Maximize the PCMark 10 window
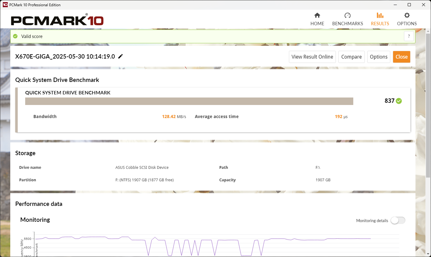This screenshot has height=257, width=431. pos(409,5)
